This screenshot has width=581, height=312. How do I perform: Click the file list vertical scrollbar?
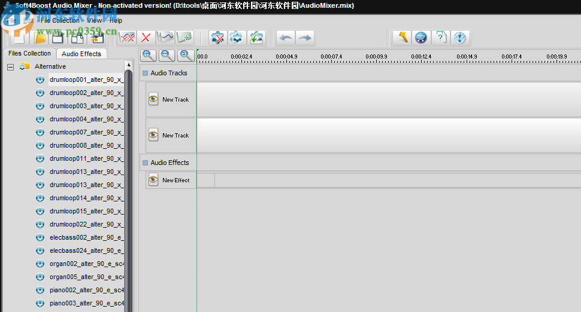(x=128, y=179)
